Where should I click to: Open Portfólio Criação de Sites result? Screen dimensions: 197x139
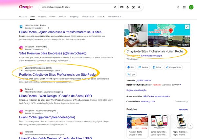point(57,75)
